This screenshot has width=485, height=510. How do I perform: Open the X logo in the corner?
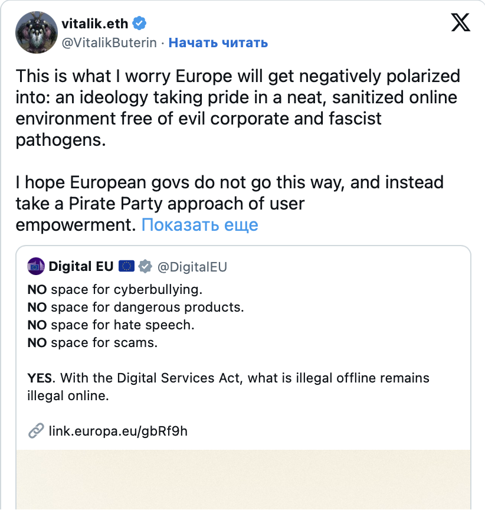[x=460, y=22]
